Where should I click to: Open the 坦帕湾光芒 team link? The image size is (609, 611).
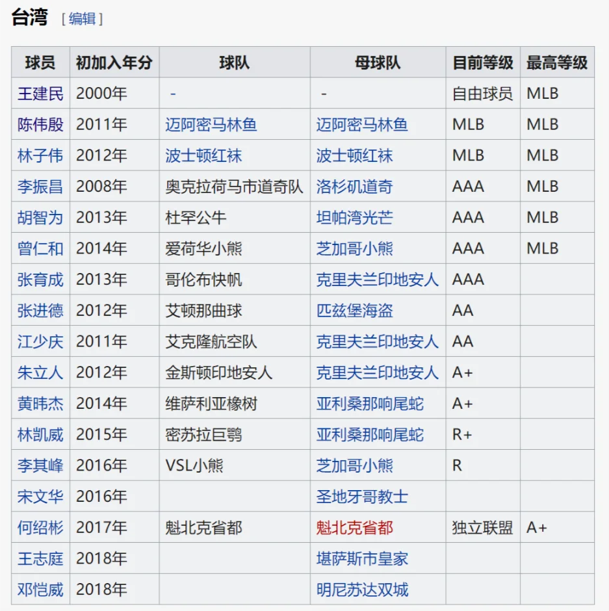coord(355,218)
